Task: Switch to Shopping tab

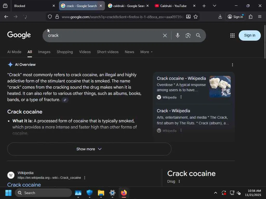Action: (x=65, y=52)
